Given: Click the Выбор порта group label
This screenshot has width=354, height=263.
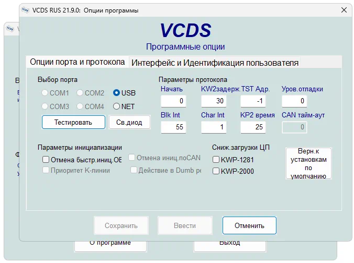Looking at the screenshot, I should pos(58,80).
